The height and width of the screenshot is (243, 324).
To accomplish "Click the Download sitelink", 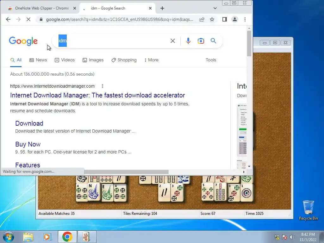I will tap(29, 123).
